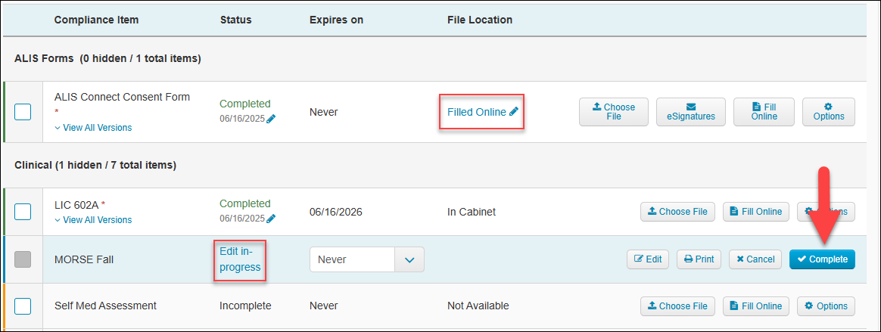The height and width of the screenshot is (332, 881).
Task: Check the Self Med Assessment checkbox
Action: pos(23,306)
